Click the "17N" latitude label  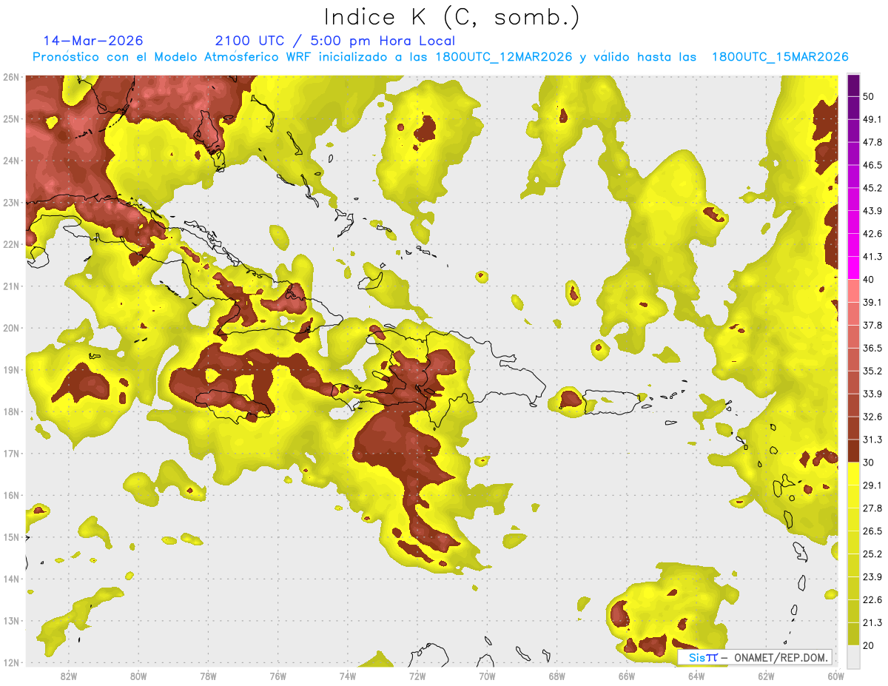[11, 454]
